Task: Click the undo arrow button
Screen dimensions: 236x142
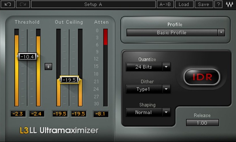Action: point(8,4)
